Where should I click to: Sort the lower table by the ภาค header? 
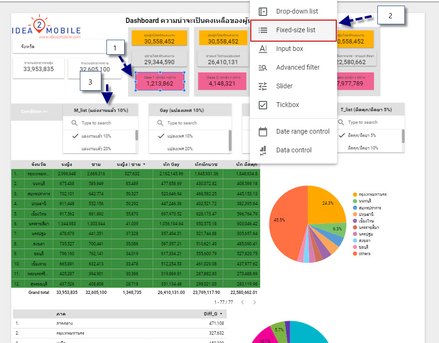(x=61, y=314)
